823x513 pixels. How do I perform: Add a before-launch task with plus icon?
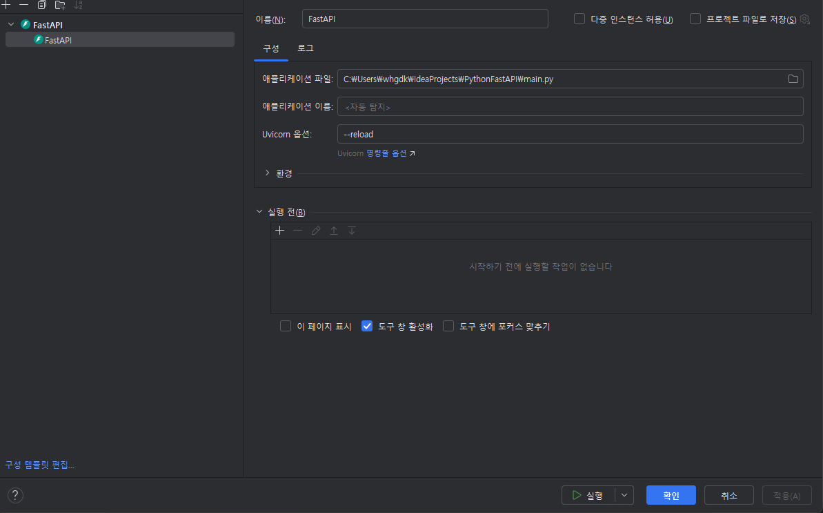click(280, 231)
